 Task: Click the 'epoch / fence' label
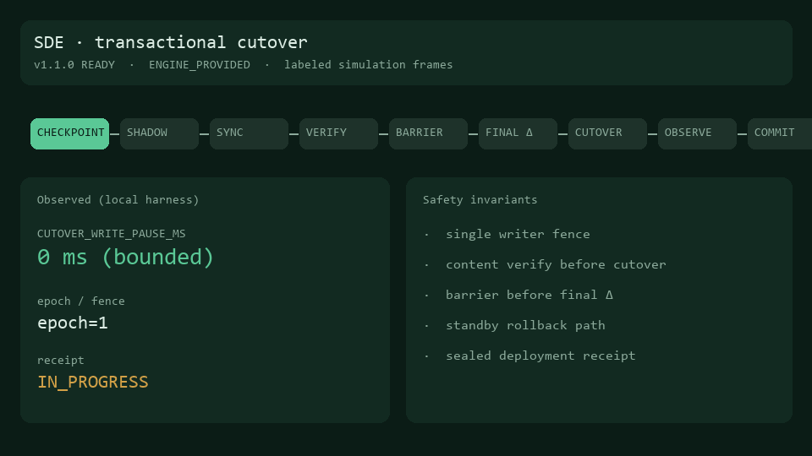(x=81, y=301)
